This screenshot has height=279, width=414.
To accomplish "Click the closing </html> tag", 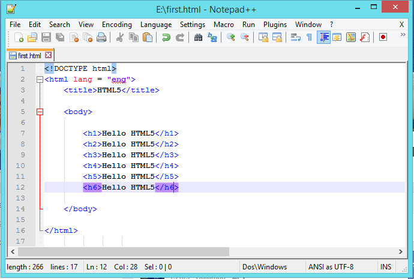I will [x=61, y=230].
